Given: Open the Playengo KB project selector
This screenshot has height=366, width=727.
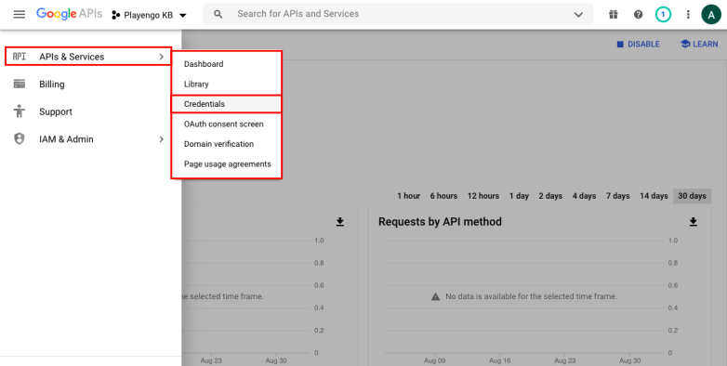Looking at the screenshot, I should (x=149, y=15).
